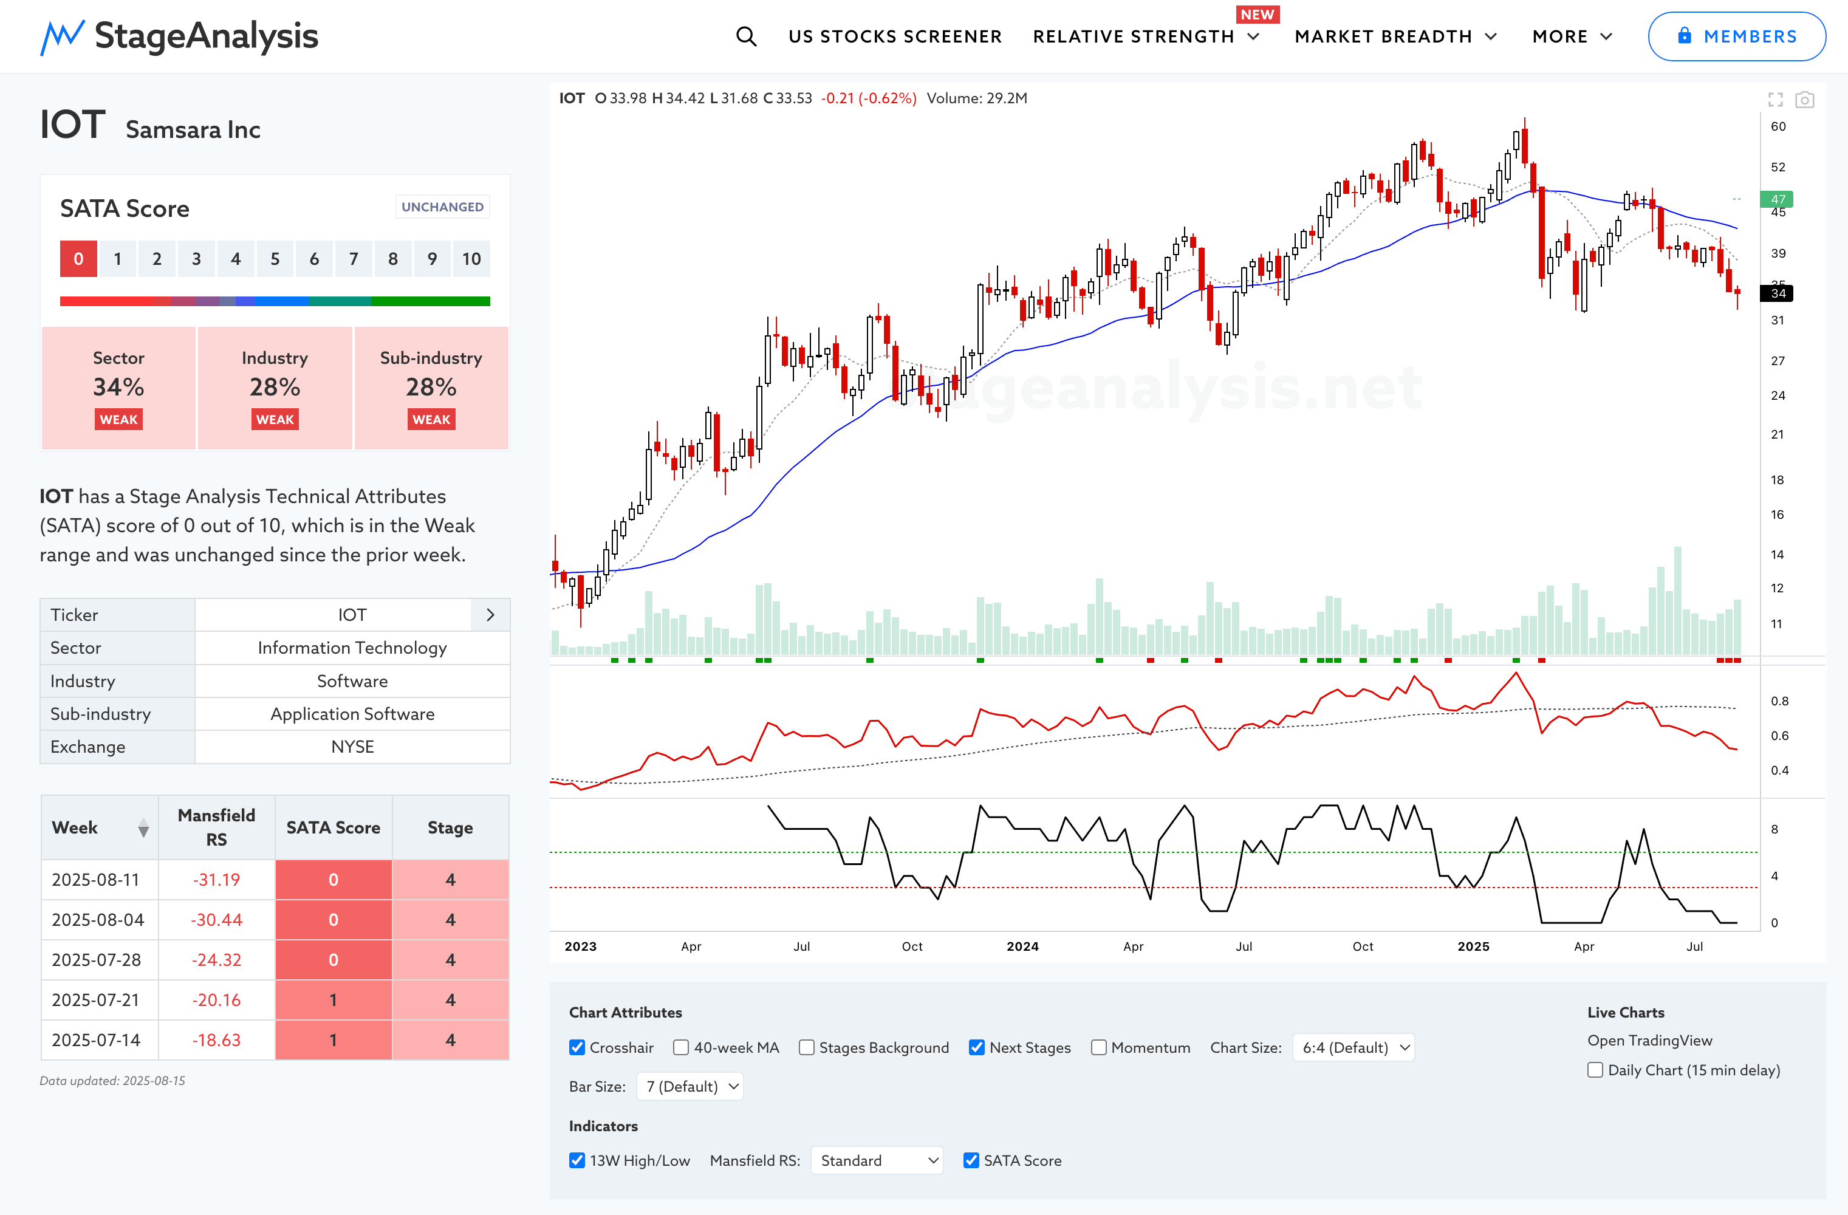Screen dimensions: 1848x1215
Task: Click the Volume: 29.2M chart readout
Action: (977, 98)
